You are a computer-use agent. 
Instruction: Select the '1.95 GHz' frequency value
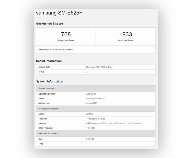pyautogui.click(x=90, y=128)
